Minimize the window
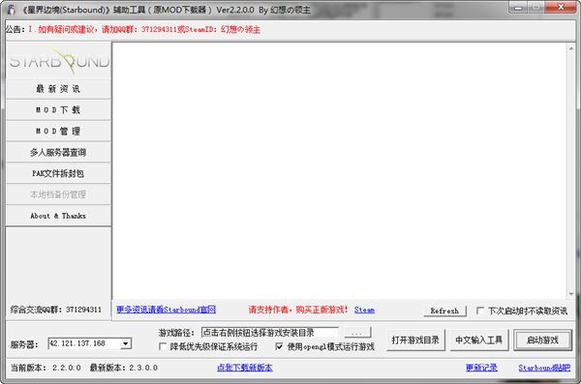 (518, 7)
